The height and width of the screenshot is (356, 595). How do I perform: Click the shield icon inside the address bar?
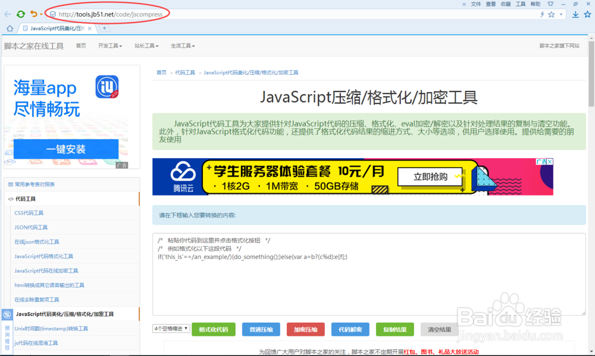coord(53,14)
